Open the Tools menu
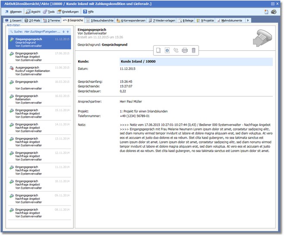Screen dimensions: 284x236 (x=48, y=12)
